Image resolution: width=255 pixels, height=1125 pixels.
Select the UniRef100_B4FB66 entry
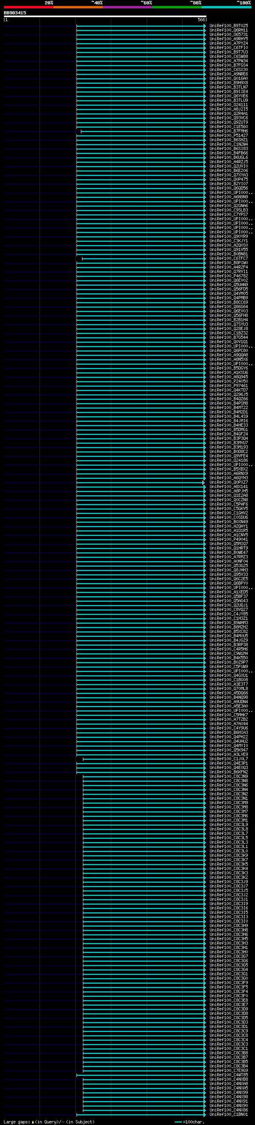228,153
